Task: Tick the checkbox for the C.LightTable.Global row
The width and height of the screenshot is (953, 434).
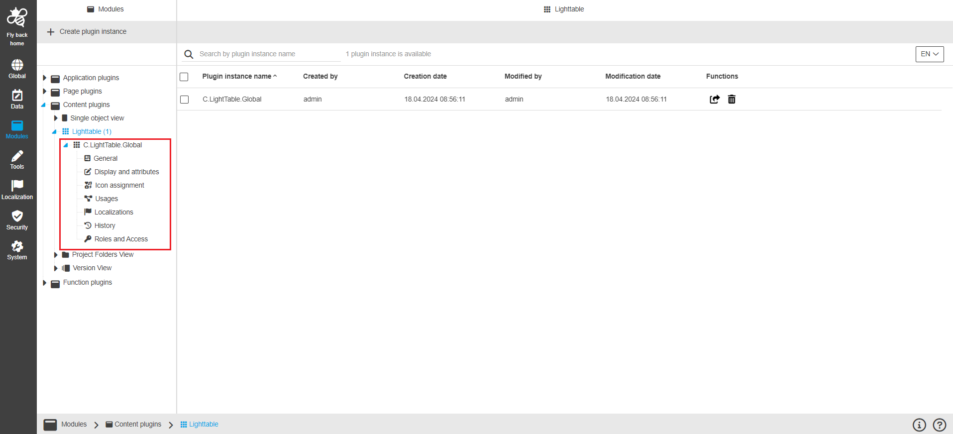Action: 184,100
